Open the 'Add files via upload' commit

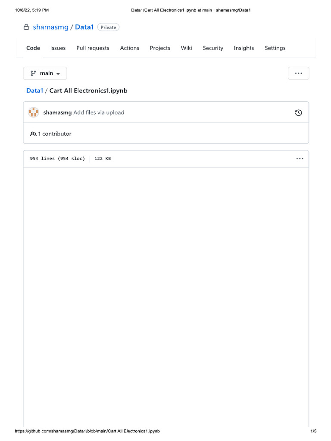pyautogui.click(x=99, y=113)
